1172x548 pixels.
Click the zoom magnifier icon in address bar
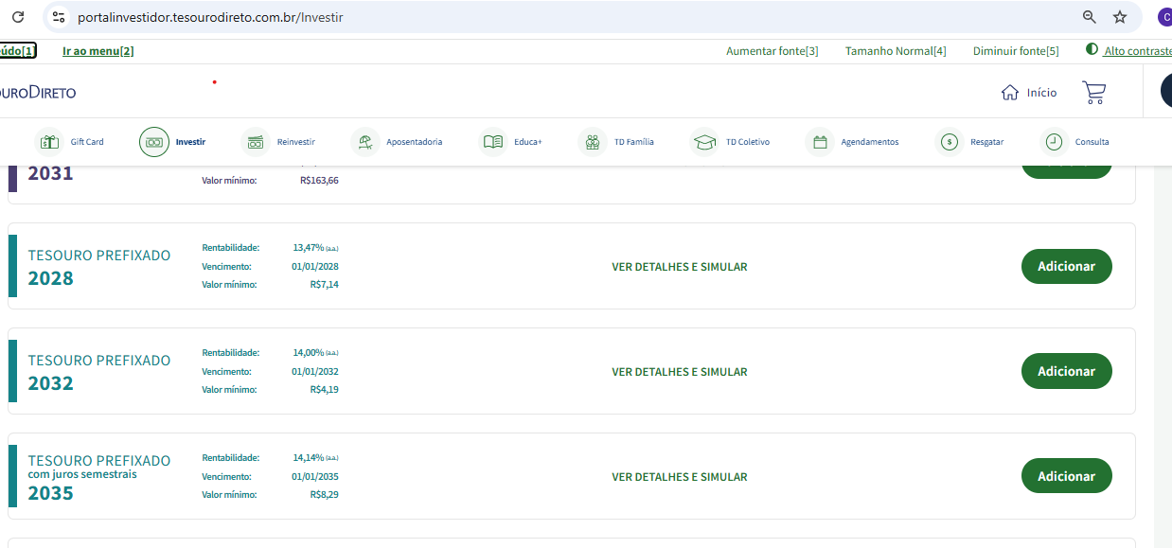pyautogui.click(x=1090, y=17)
